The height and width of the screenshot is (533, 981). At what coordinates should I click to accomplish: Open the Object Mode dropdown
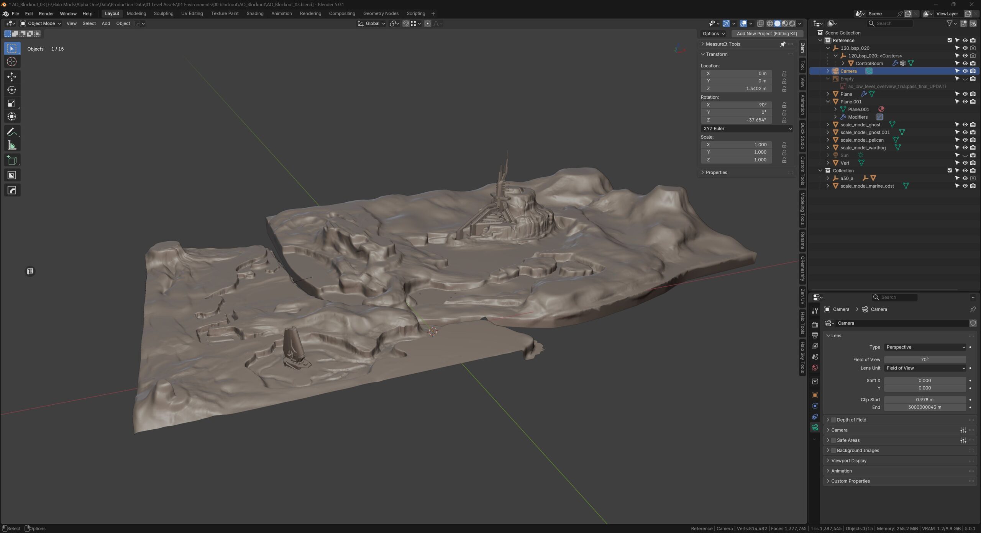41,24
